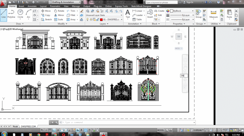Screen dimensions: 244x136
Task: Select the Line drawing tool
Action: coord(3,15)
